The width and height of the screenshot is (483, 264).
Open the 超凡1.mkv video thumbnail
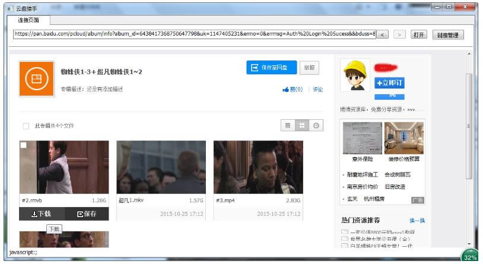161,167
